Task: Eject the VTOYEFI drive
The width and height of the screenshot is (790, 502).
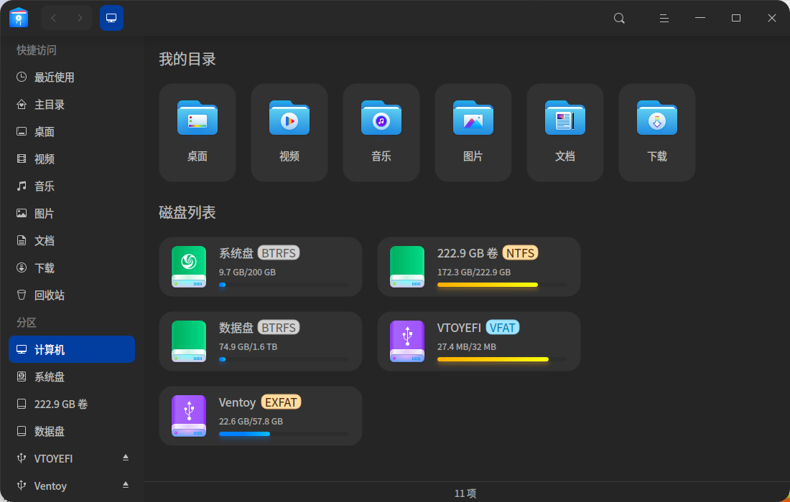Action: pos(126,458)
